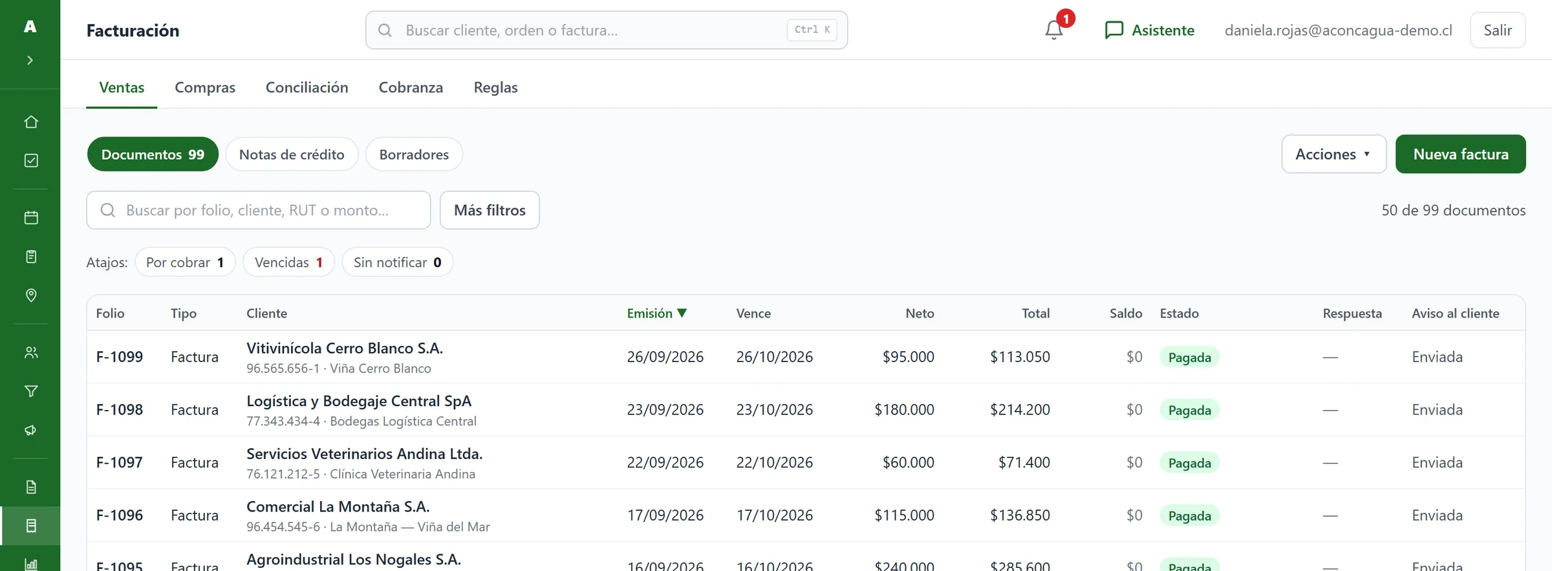Click the Salir button

click(x=1498, y=30)
